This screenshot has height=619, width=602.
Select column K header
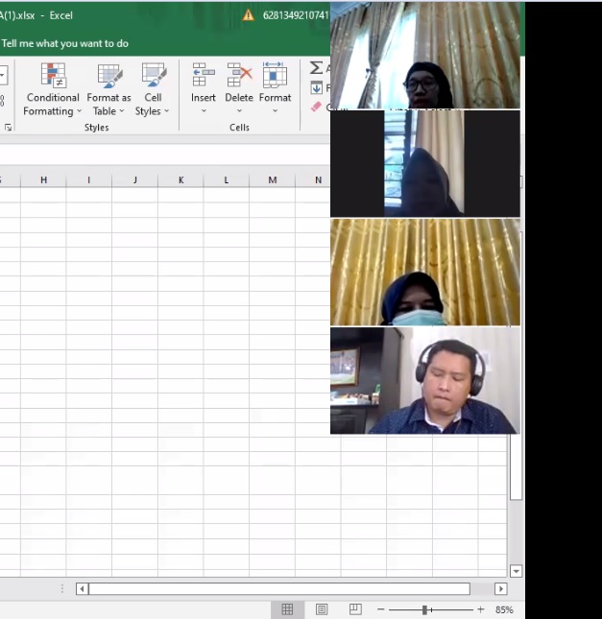[181, 180]
